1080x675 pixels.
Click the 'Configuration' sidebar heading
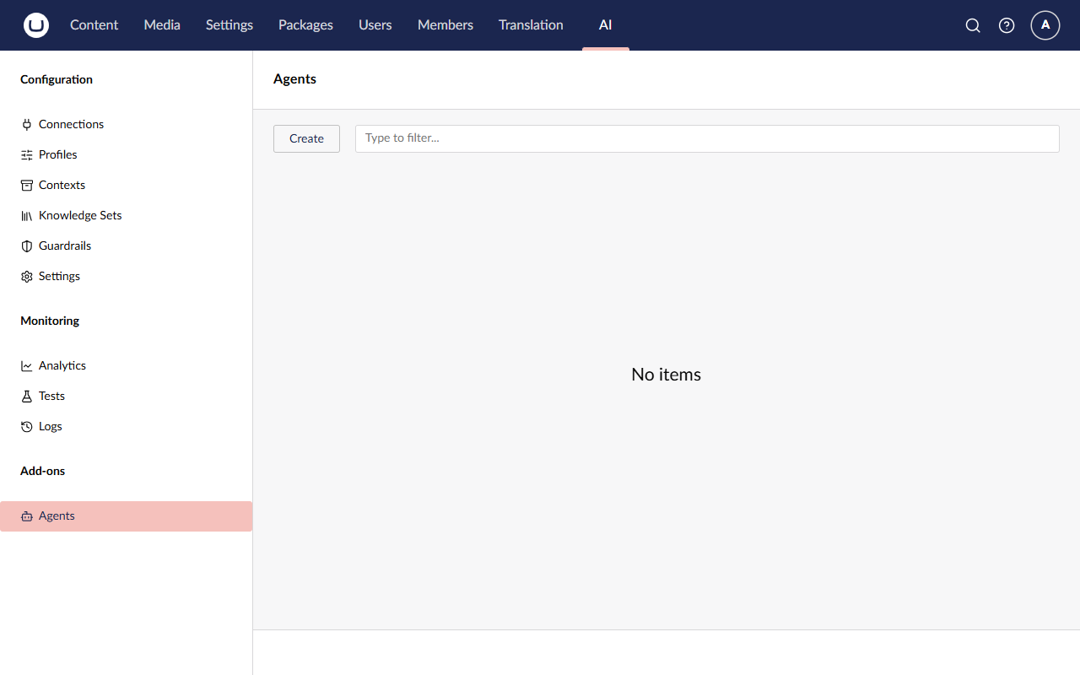point(57,79)
